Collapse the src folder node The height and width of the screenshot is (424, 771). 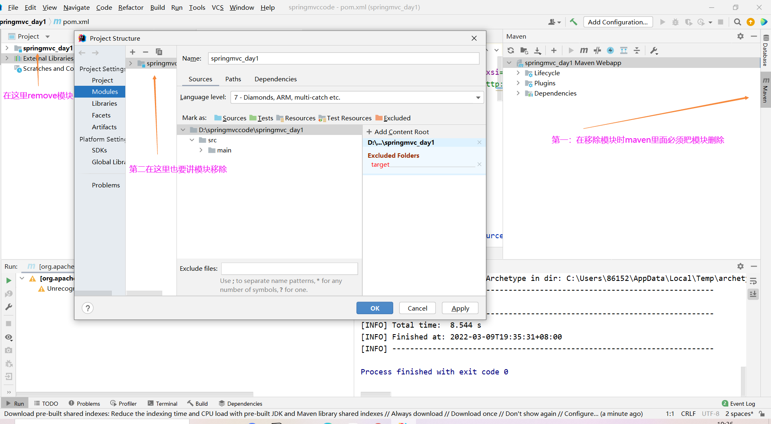[192, 140]
